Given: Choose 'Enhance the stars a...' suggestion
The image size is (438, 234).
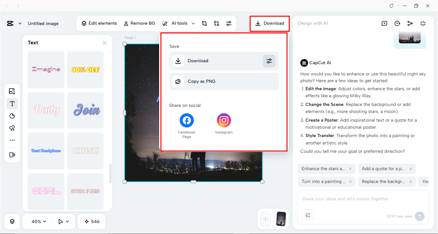Looking at the screenshot, I should (326, 169).
